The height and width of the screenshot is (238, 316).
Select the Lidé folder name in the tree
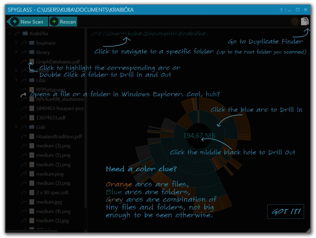(41, 127)
